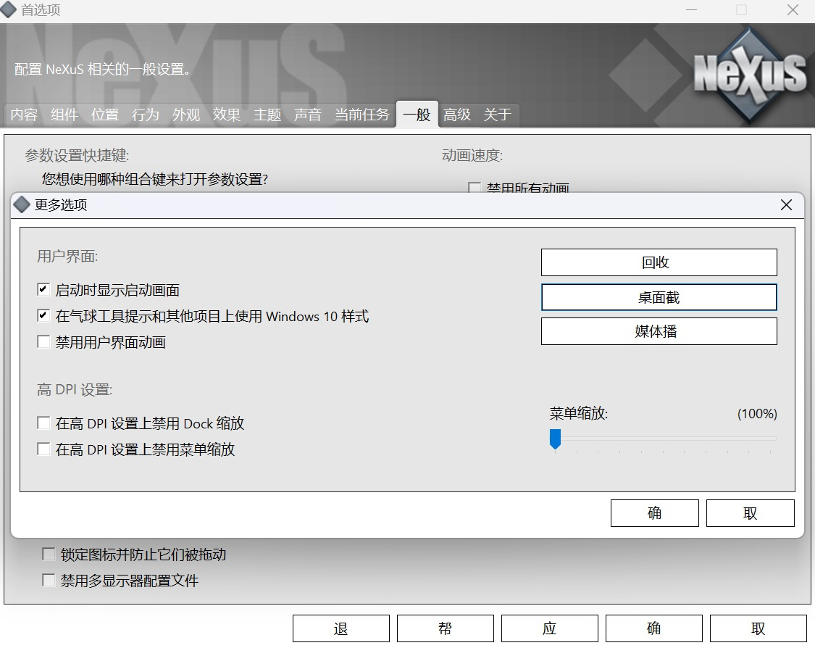Click the 帮 button at the bottom
The image size is (815, 648).
[x=445, y=628]
